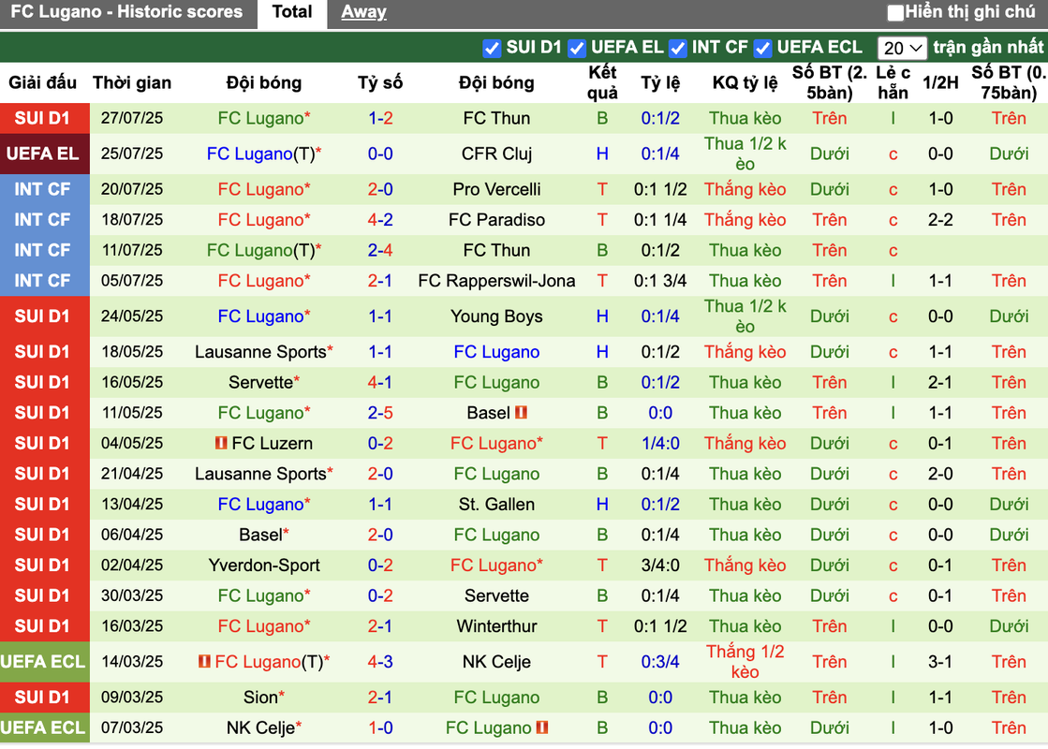1048x749 pixels.
Task: Click UEFA ECL label on 14/03/25 row
Action: coord(43,662)
